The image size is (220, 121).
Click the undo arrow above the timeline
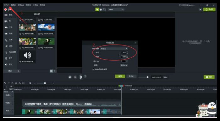5,83
